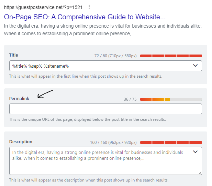This screenshot has height=186, width=212.
Task: Focus the empty Permalink input field
Action: pos(105,109)
